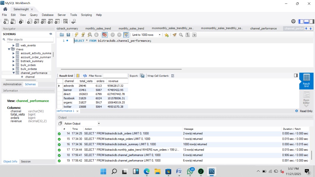Close the channel_performance 1 result tab
The width and height of the screenshot is (315, 177).
click(77, 111)
